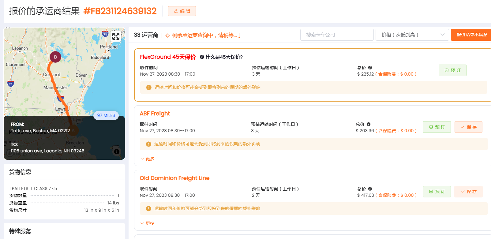Click the holiday warning icon under FlexGround
Viewport: 491px width, 239px height.
[149, 88]
